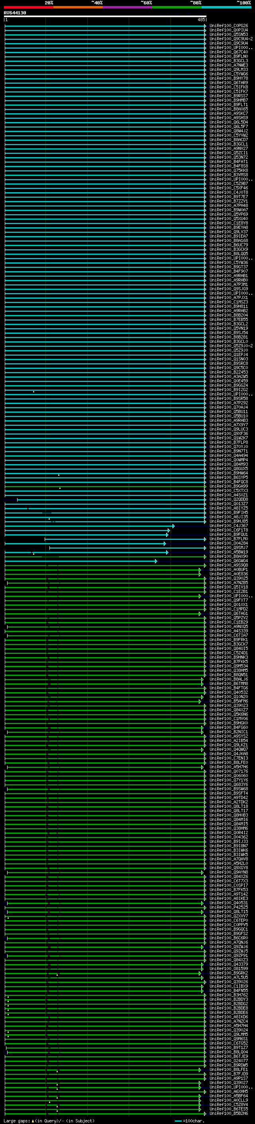This screenshot has width=255, height=1124.
Task: Select the UniRef100_B9HJB5 label
Action: (228, 521)
